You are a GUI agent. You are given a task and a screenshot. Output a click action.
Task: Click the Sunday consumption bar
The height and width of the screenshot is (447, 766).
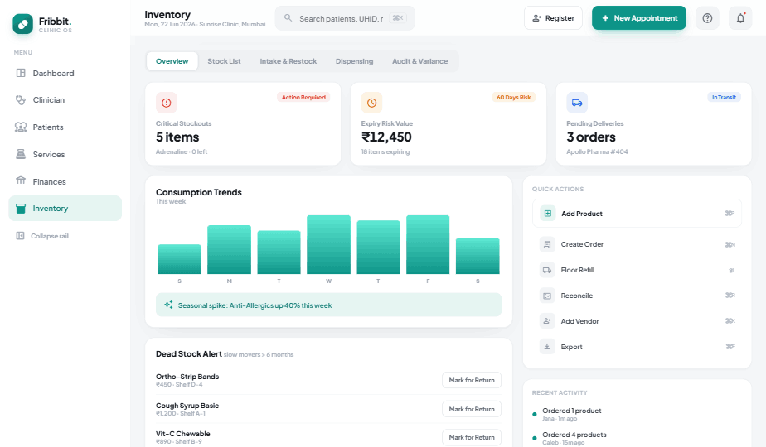(179, 259)
